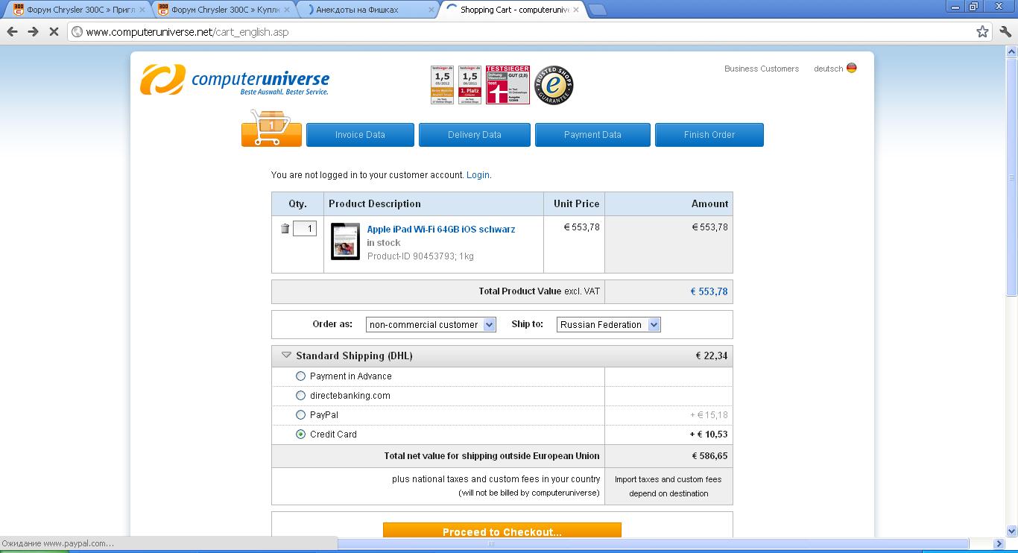The image size is (1018, 553).
Task: Bookmark page with the star icon
Action: coord(982,31)
